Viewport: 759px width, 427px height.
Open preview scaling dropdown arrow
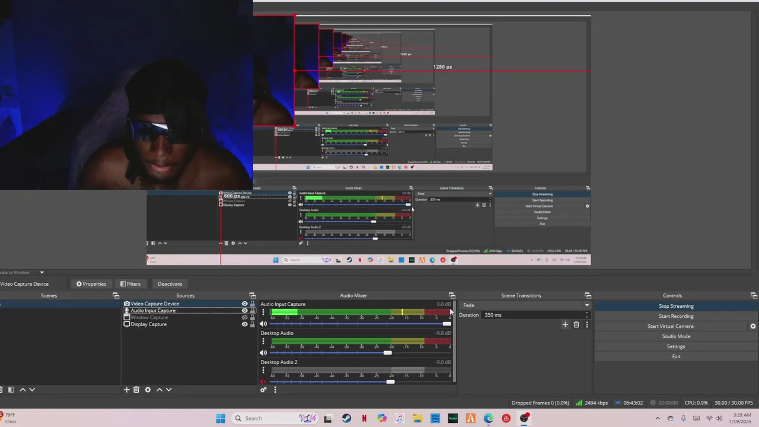click(42, 273)
